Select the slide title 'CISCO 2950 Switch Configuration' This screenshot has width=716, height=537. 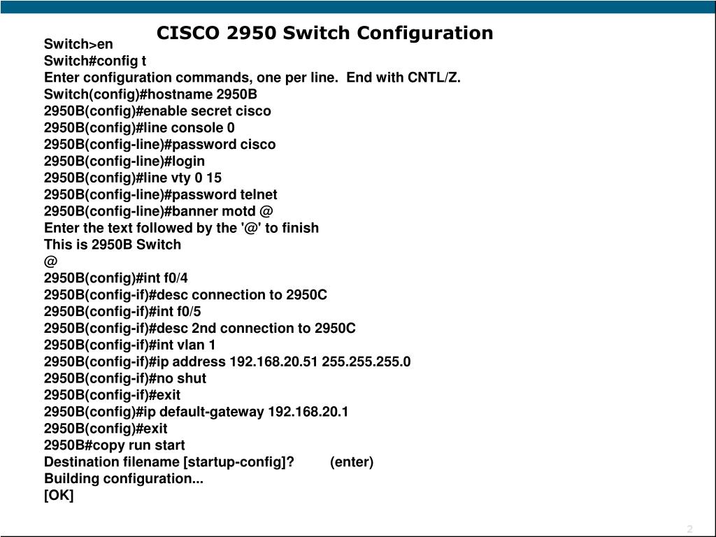(x=324, y=33)
